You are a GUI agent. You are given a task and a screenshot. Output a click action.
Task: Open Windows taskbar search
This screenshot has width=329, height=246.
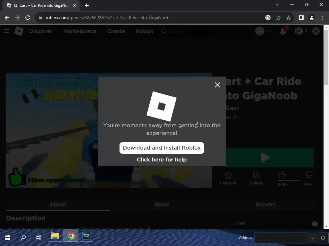(x=23, y=237)
